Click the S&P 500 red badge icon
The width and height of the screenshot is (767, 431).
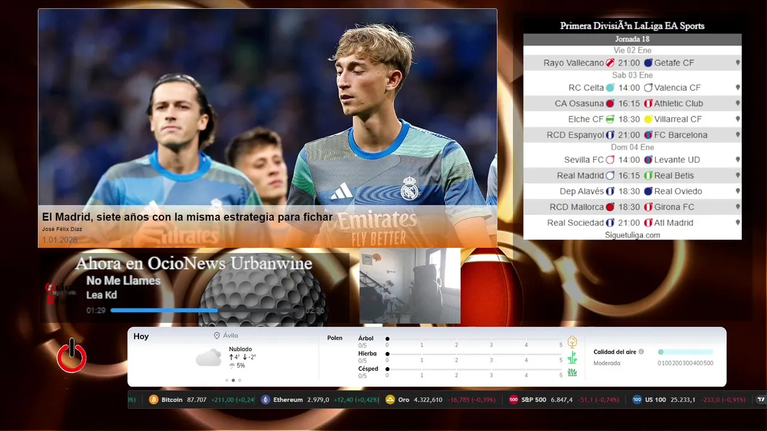coord(514,399)
